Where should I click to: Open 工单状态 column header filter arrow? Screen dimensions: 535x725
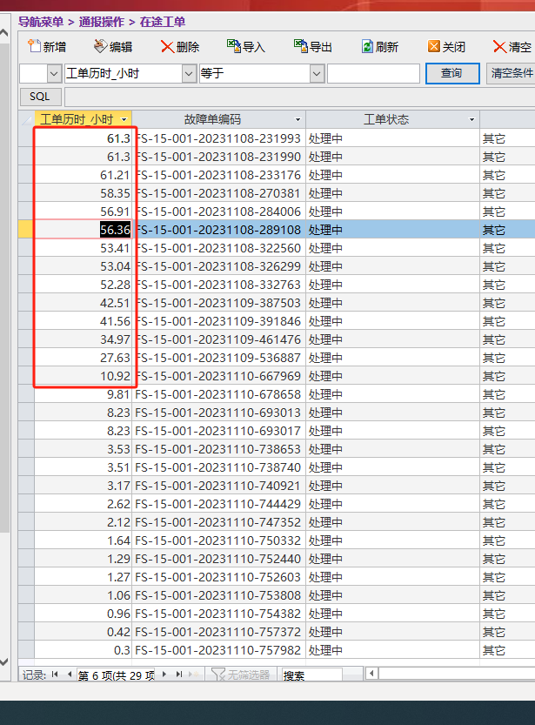(x=471, y=120)
